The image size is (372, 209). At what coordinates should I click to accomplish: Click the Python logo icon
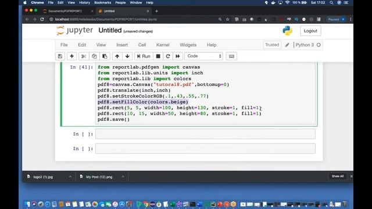(x=287, y=31)
